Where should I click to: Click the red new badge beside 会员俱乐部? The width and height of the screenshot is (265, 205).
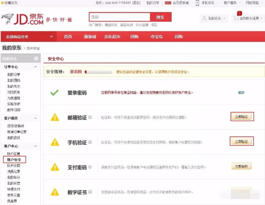pyautogui.click(x=168, y=3)
